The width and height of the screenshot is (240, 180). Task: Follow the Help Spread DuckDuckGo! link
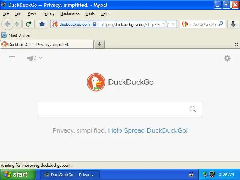tap(148, 131)
